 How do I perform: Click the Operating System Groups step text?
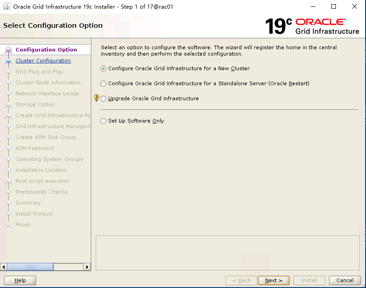(x=49, y=159)
